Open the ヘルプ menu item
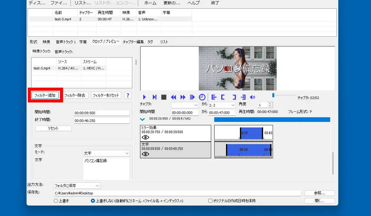The image size is (371, 216). pyautogui.click(x=194, y=3)
